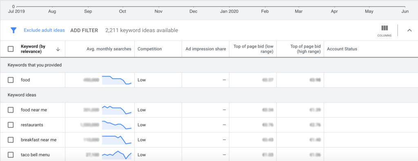
Task: Check the box for food near me
Action: click(11, 110)
